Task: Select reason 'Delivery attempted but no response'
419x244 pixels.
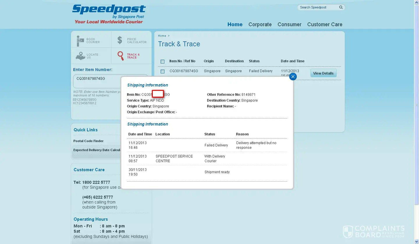Action: point(256,145)
